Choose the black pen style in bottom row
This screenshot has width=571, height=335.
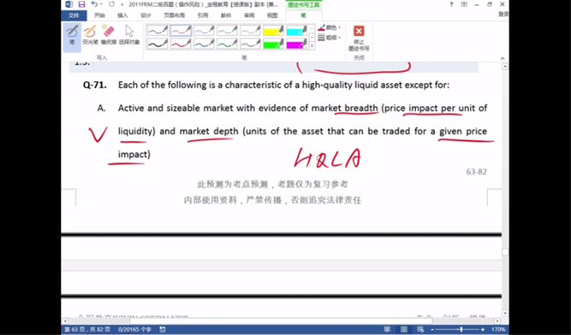(x=158, y=44)
